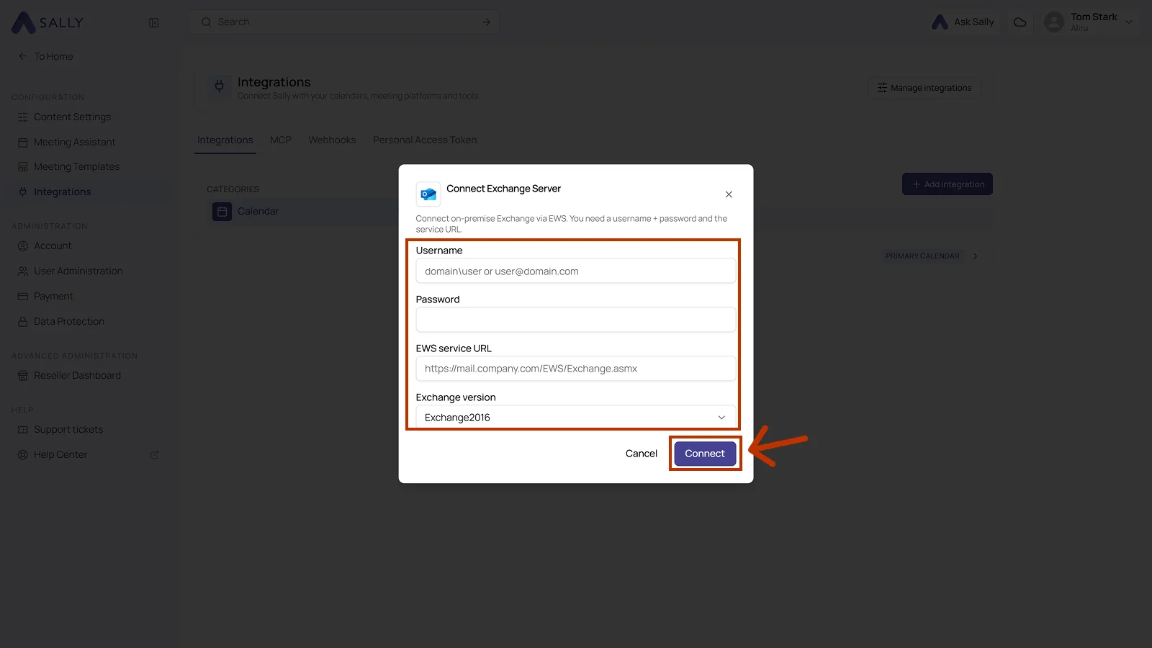Click Integrations header plug icon
Image resolution: width=1152 pixels, height=648 pixels.
pos(220,87)
